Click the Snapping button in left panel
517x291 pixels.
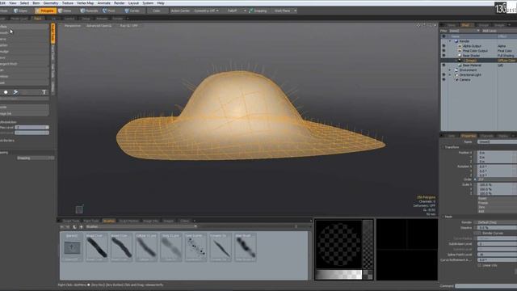(x=35, y=158)
